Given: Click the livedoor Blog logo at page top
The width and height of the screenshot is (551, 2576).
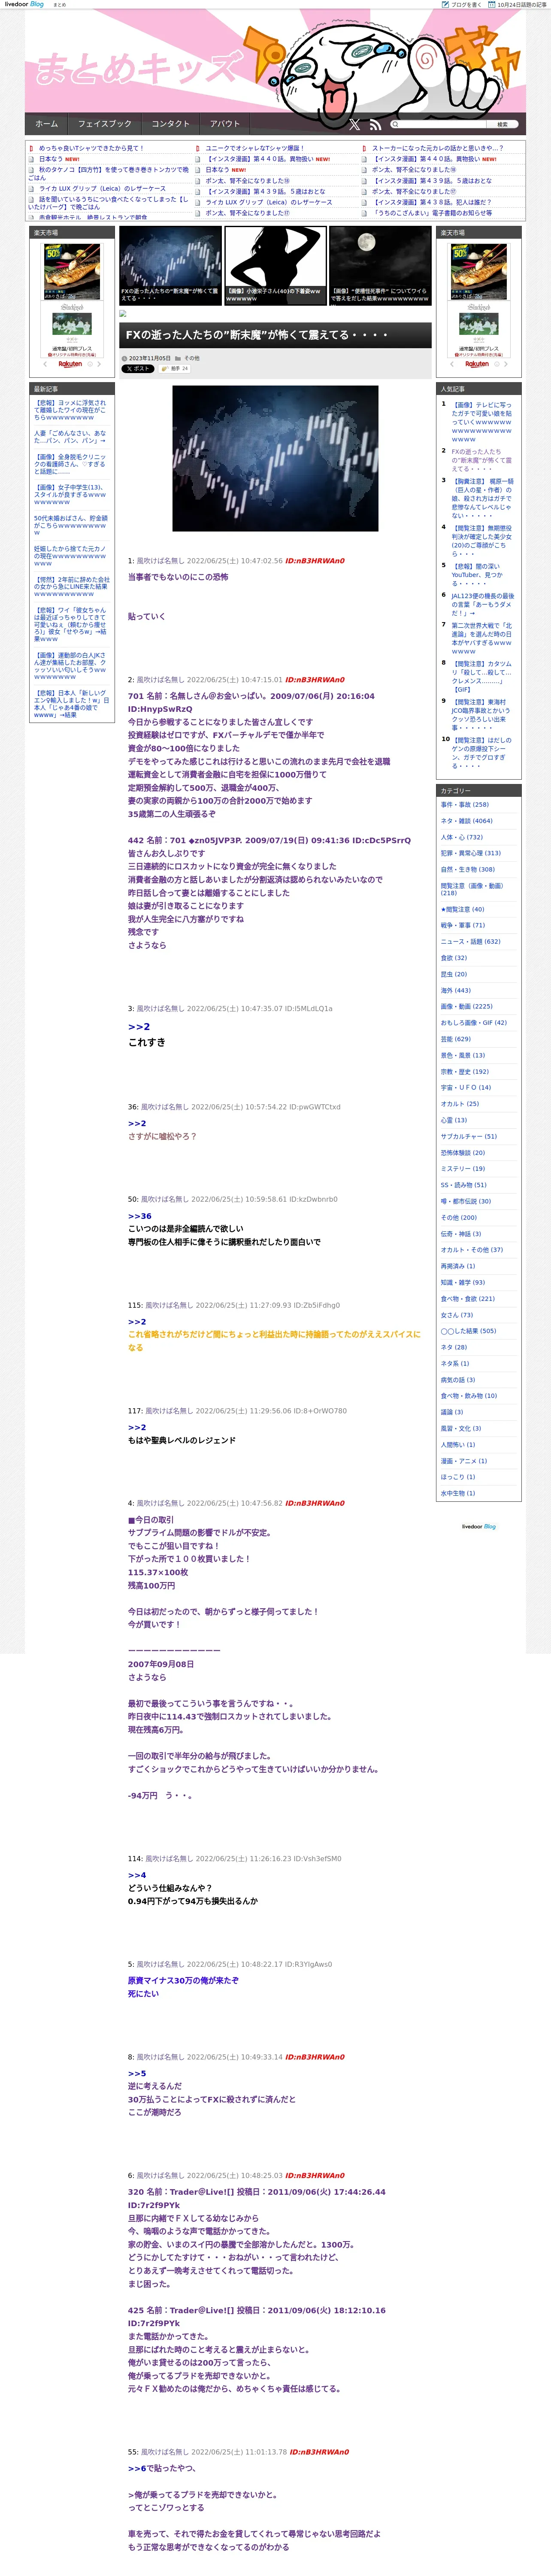Looking at the screenshot, I should click(23, 5).
